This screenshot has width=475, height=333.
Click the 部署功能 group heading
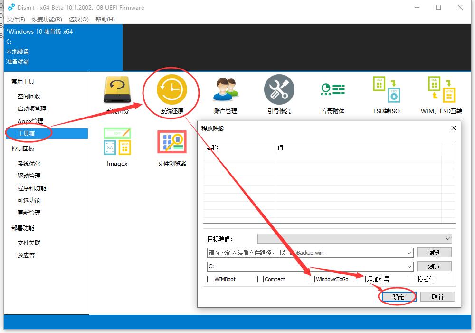coord(23,228)
